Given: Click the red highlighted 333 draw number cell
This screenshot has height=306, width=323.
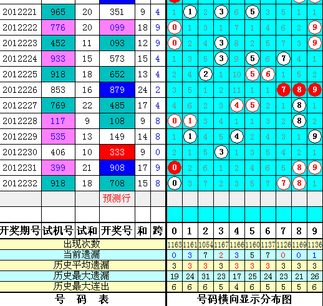Looking at the screenshot, I should click(117, 152).
